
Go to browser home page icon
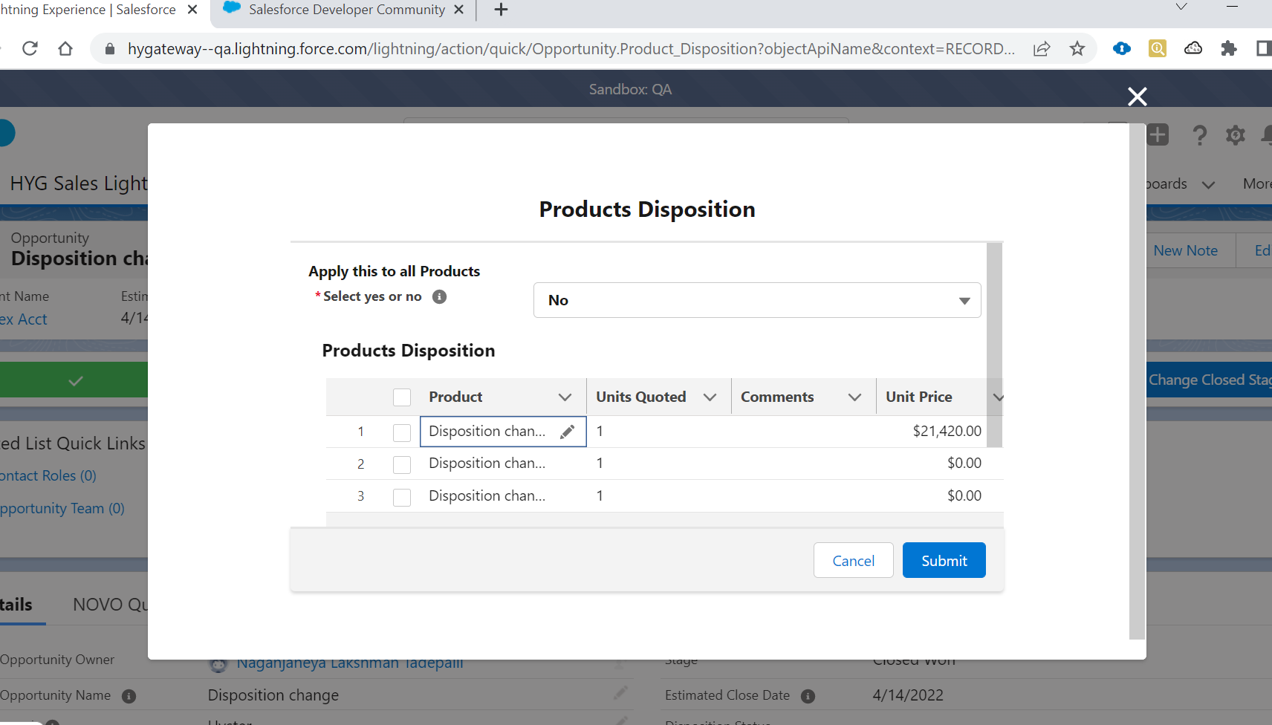pos(65,49)
